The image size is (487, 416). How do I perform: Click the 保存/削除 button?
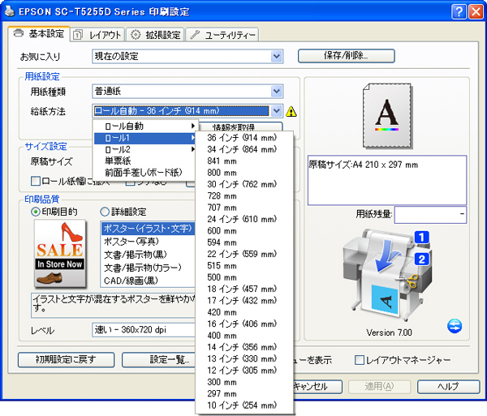[346, 56]
